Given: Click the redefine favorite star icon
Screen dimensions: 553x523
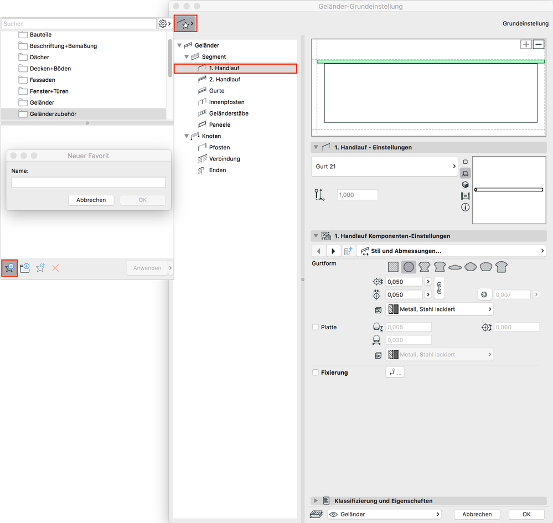Looking at the screenshot, I should 40,268.
